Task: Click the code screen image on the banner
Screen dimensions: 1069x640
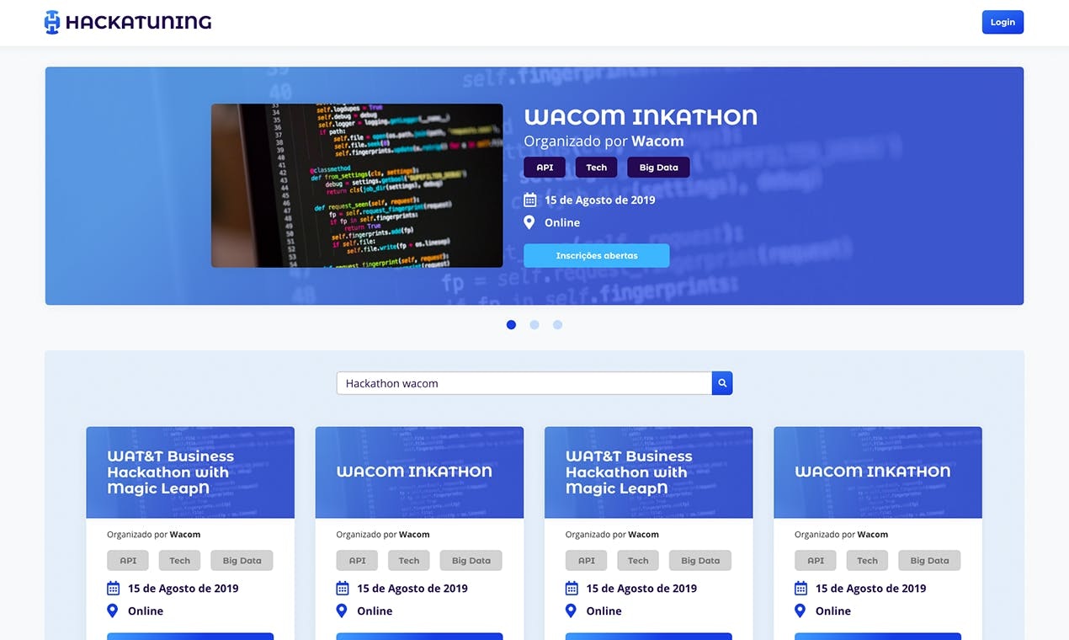Action: (x=357, y=185)
